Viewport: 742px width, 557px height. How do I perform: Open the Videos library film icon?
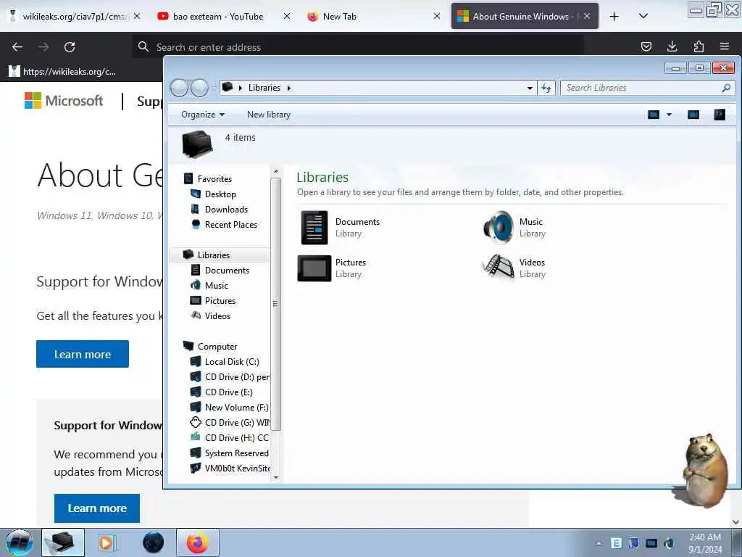coord(499,268)
